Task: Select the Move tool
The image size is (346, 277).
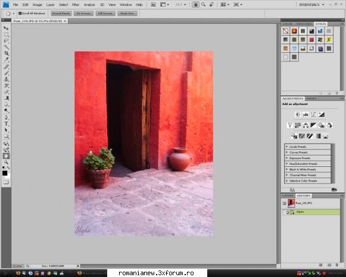Action: coord(6,28)
